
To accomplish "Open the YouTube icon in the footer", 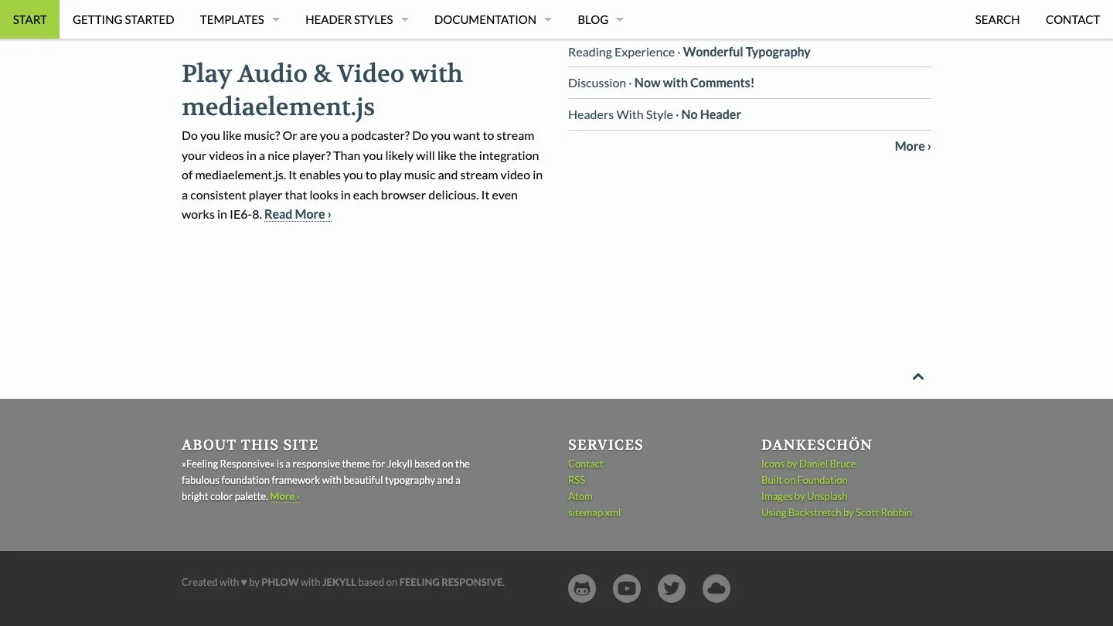I will coord(627,588).
